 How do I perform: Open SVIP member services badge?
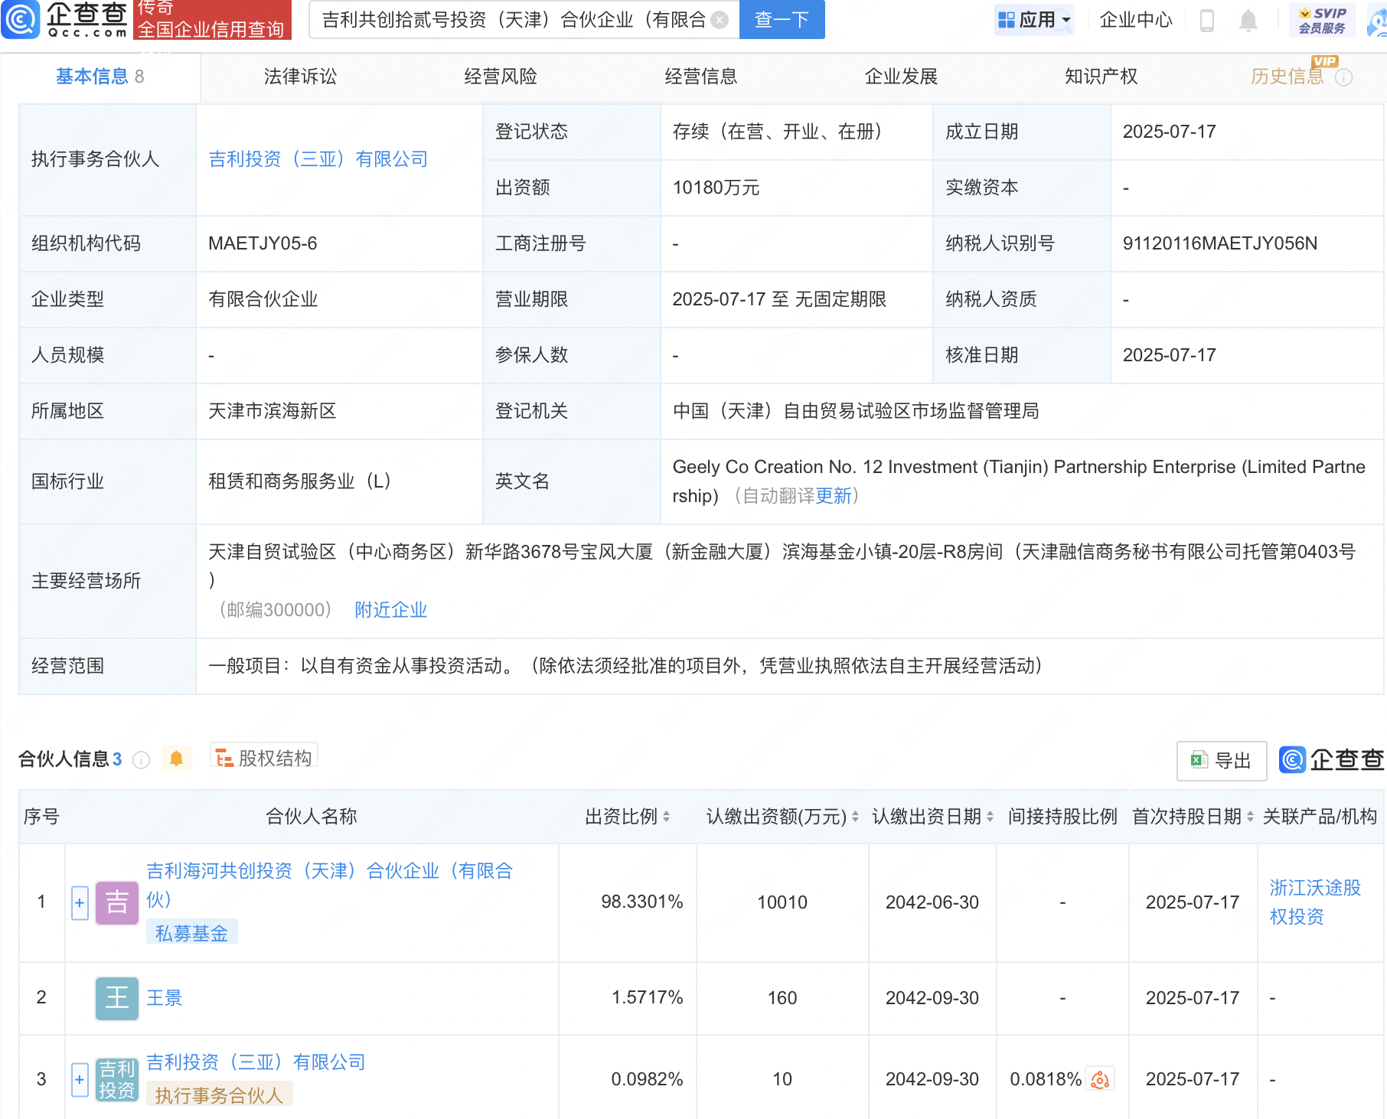point(1323,20)
